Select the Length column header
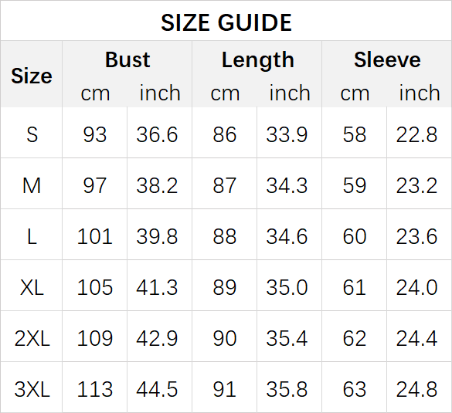The height and width of the screenshot is (413, 452). click(x=258, y=60)
